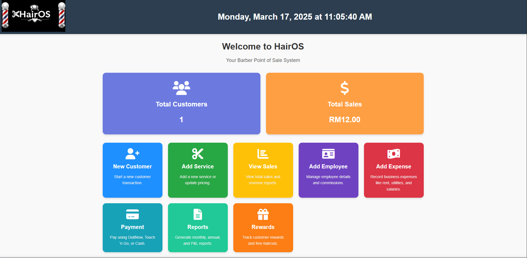
Task: Select the people icon on Total Customers
Action: [x=181, y=88]
